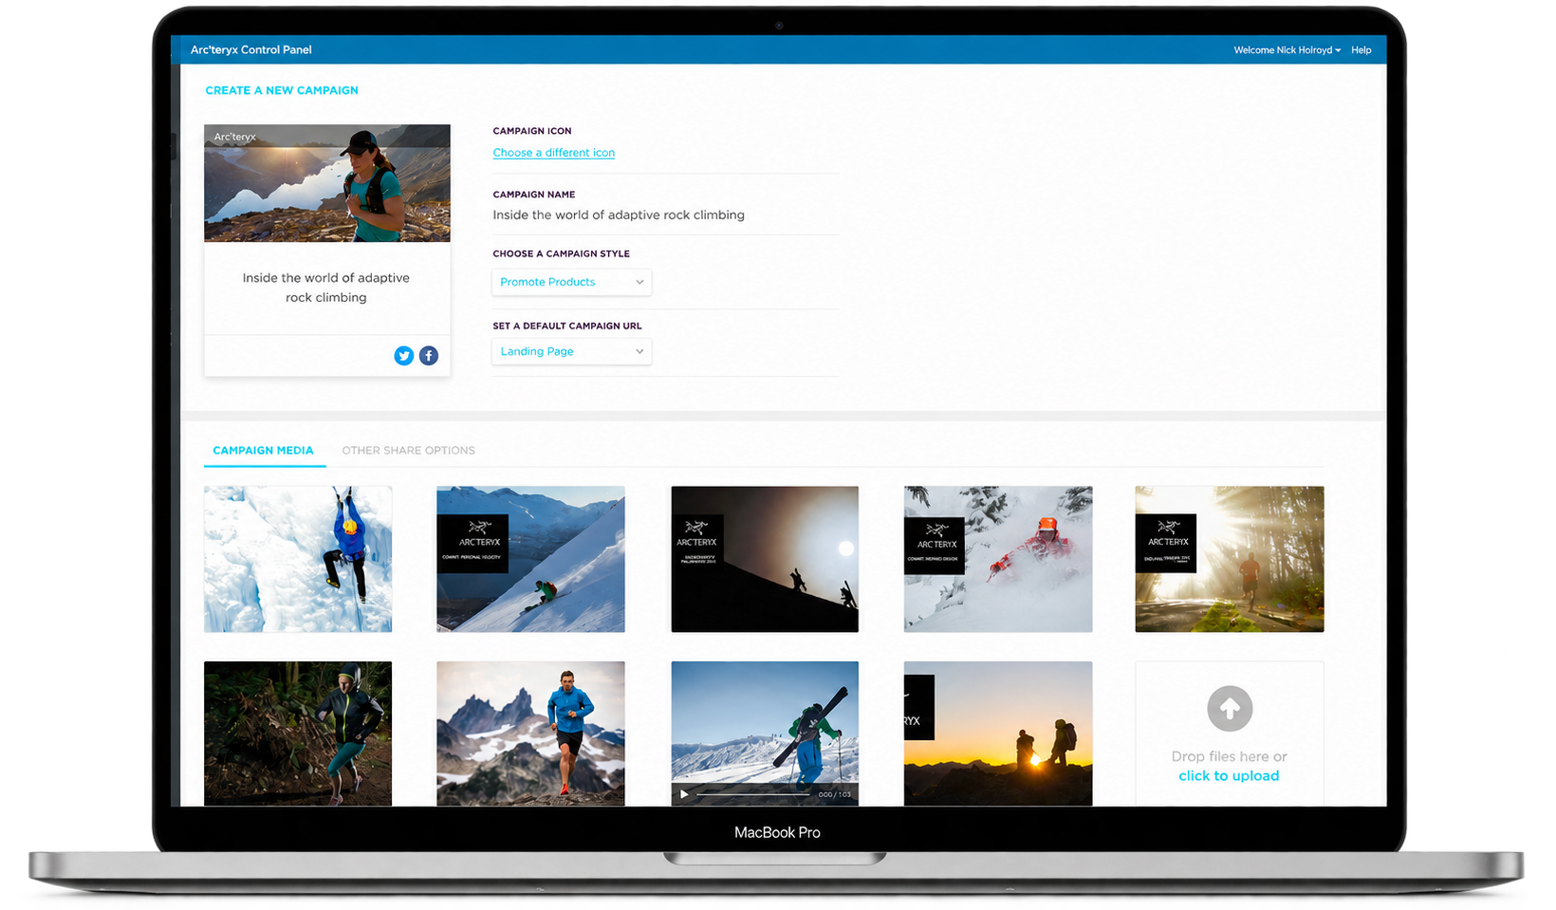Open the Promote Products style dropdown
The height and width of the screenshot is (910, 1556).
571,282
